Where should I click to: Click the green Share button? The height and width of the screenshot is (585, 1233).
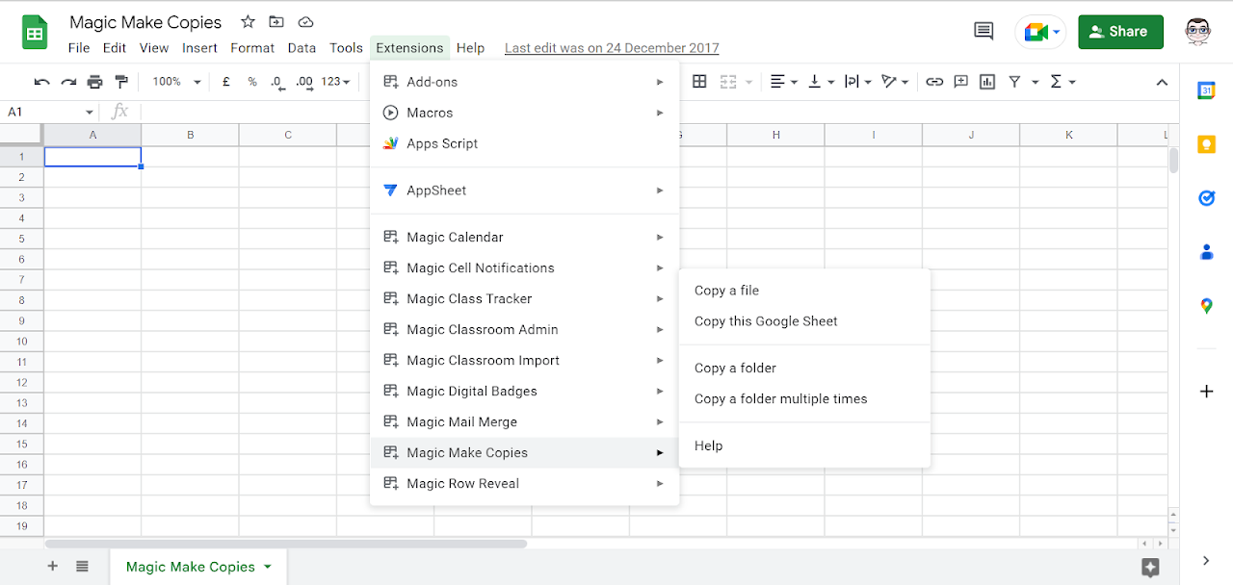[1120, 32]
